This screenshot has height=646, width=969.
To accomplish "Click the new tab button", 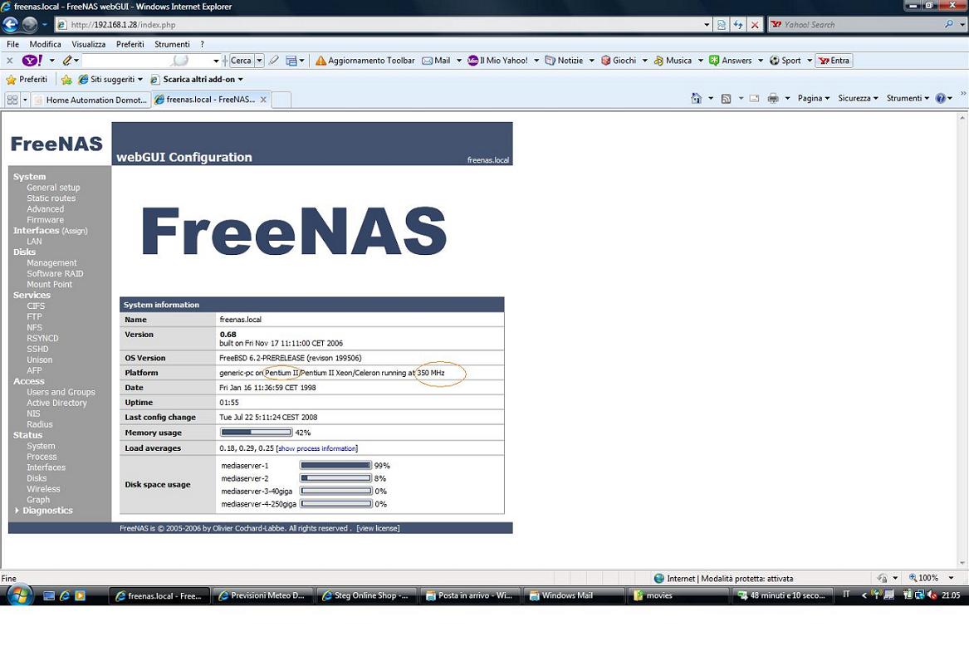I will pyautogui.click(x=281, y=100).
